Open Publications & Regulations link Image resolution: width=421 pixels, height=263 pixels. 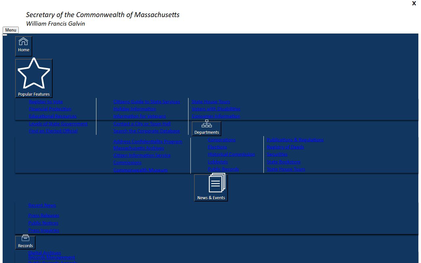coord(295,140)
